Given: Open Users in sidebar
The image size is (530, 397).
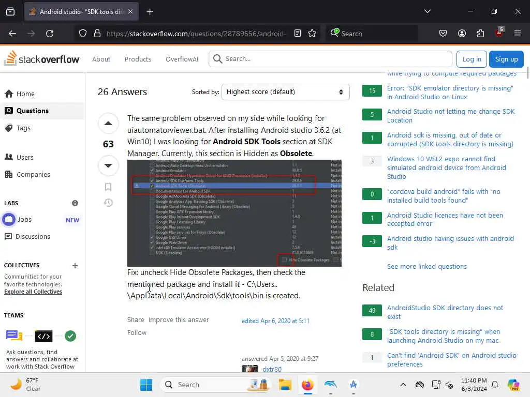Looking at the screenshot, I should (19, 157).
